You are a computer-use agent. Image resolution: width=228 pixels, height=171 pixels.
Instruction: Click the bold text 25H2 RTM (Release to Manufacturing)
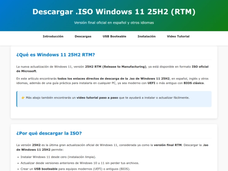[116, 67]
